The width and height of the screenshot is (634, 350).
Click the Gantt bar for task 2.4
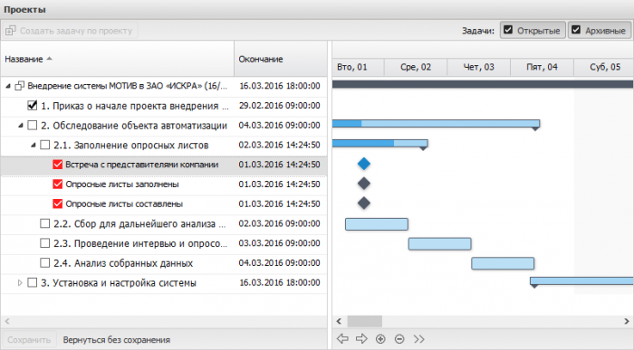(503, 263)
